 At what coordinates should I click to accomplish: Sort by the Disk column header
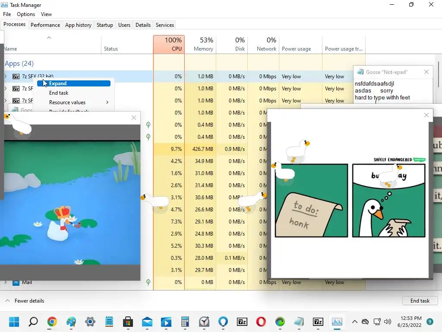tap(232, 45)
